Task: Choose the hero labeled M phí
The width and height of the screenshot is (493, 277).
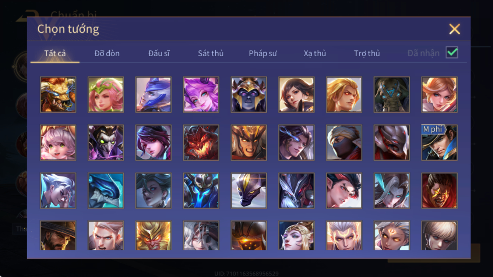Action: point(439,143)
